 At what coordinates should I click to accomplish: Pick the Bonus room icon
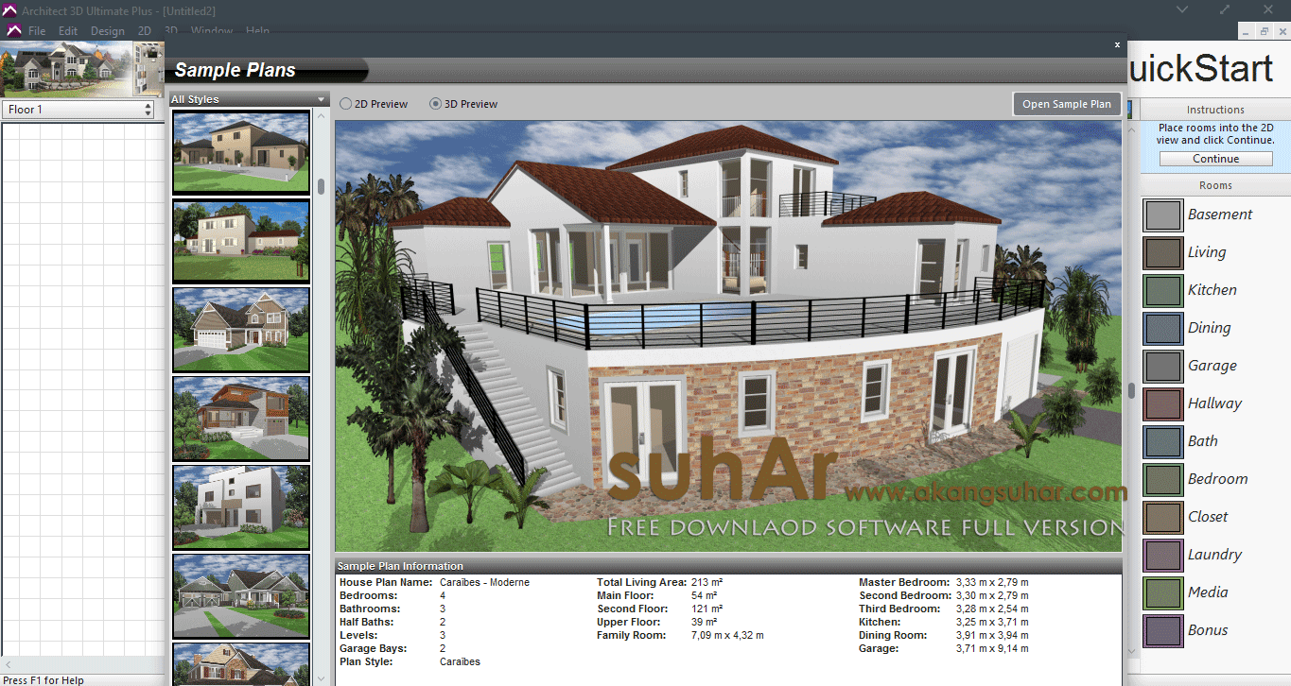(1163, 630)
